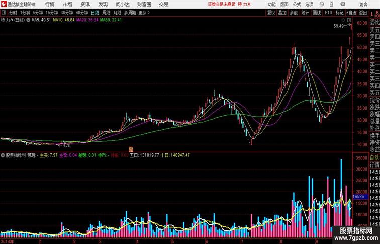Click the MA60: 32.41 value
Viewport: 380px width, 244px height.
pyautogui.click(x=111, y=20)
